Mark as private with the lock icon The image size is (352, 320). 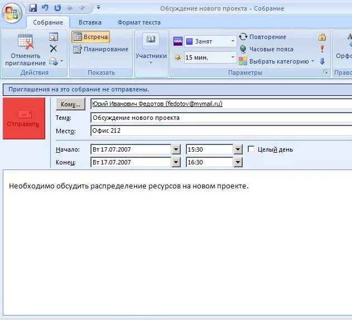click(x=322, y=37)
